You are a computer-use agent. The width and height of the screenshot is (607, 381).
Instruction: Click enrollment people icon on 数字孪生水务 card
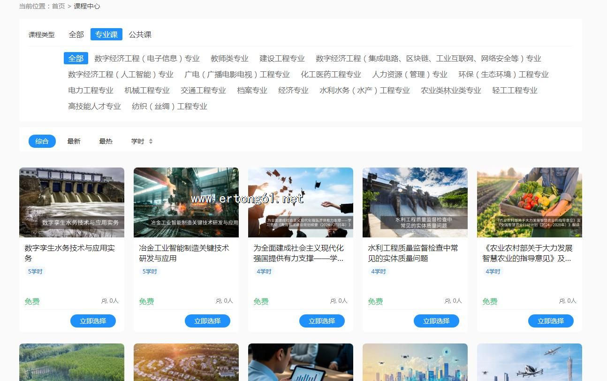coord(104,301)
